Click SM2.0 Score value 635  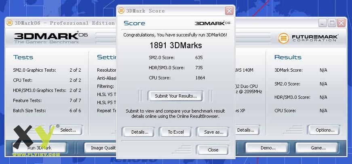(199, 58)
